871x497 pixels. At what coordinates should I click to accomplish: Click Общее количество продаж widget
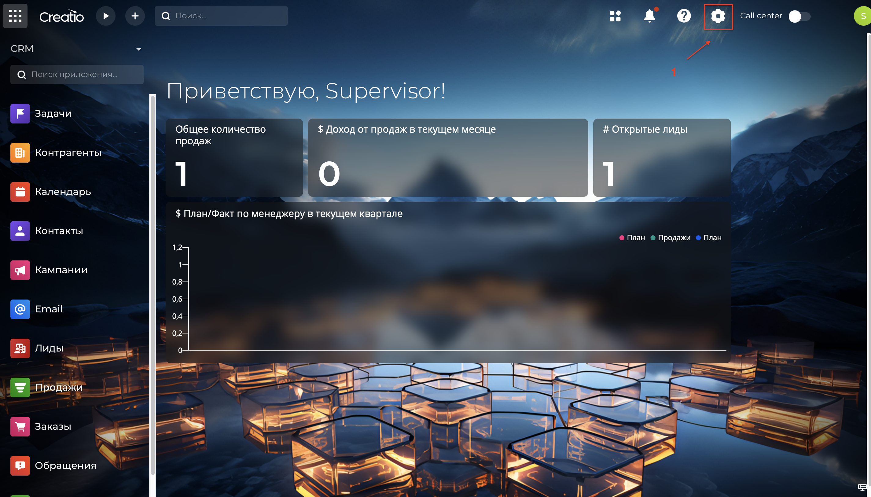coord(234,158)
